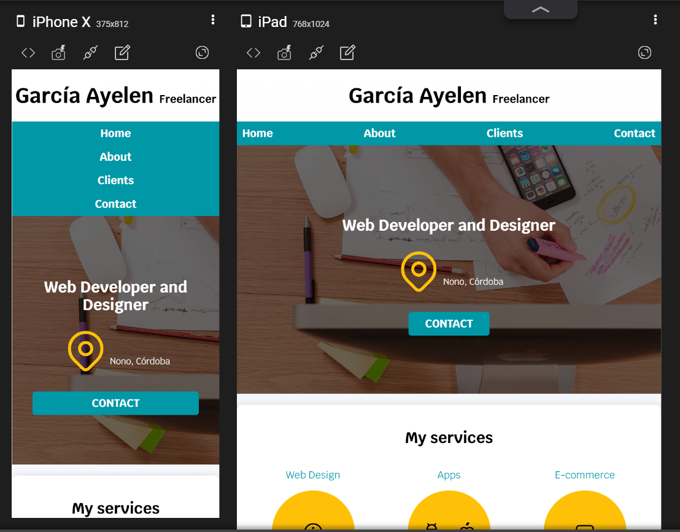Open the code inspector on the iPad pane

[253, 53]
